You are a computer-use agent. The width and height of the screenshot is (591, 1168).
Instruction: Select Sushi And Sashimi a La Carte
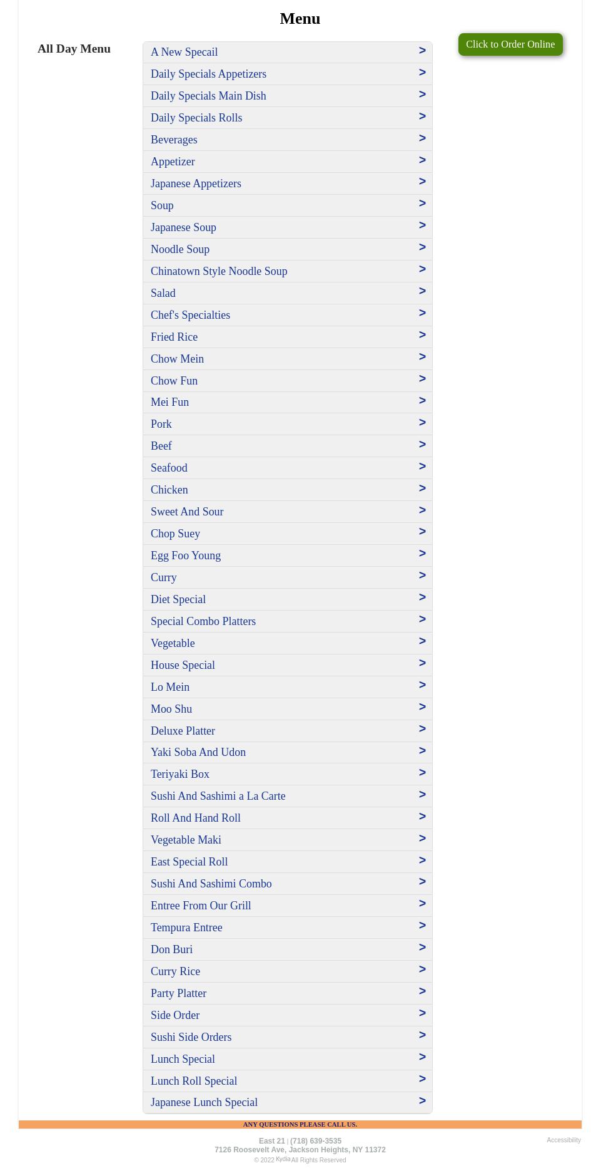[x=218, y=796]
